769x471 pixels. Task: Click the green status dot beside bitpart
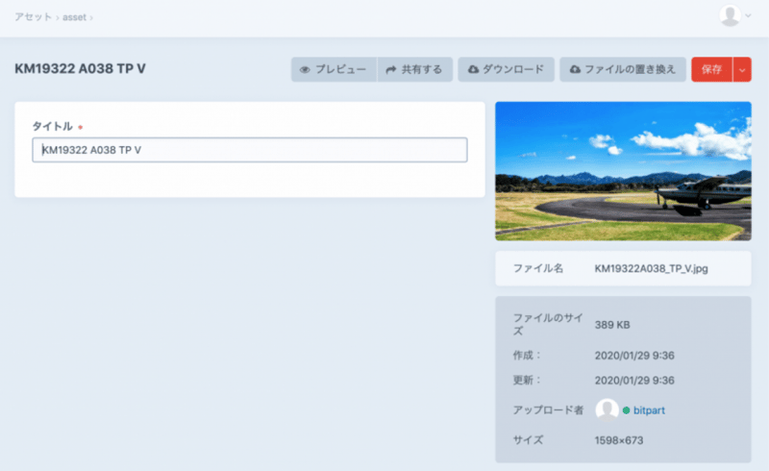point(626,410)
